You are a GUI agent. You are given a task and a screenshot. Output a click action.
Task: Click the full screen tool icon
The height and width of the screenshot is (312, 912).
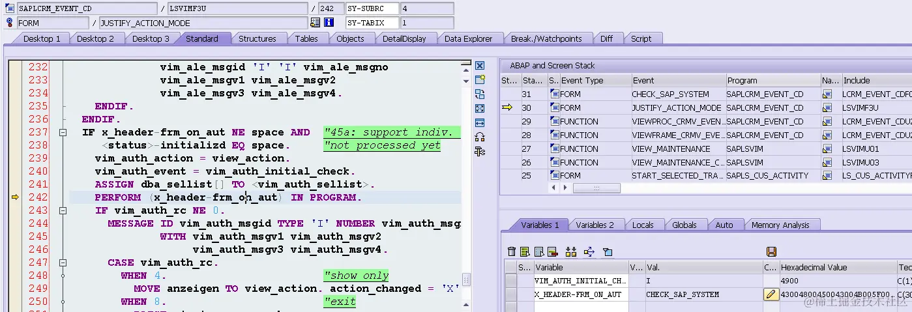[480, 108]
